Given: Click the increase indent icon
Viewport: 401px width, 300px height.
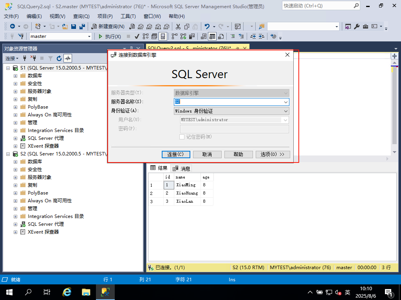Looking at the screenshot, I should [x=261, y=36].
